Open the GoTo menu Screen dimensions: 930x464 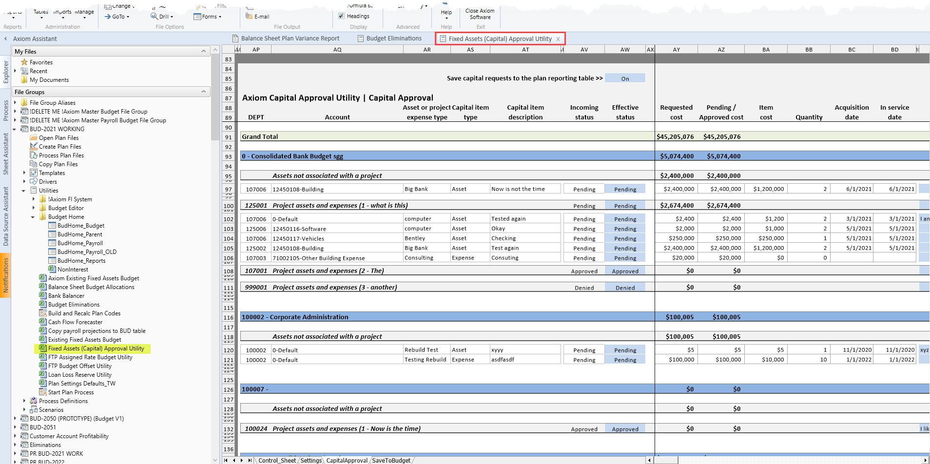(x=117, y=17)
